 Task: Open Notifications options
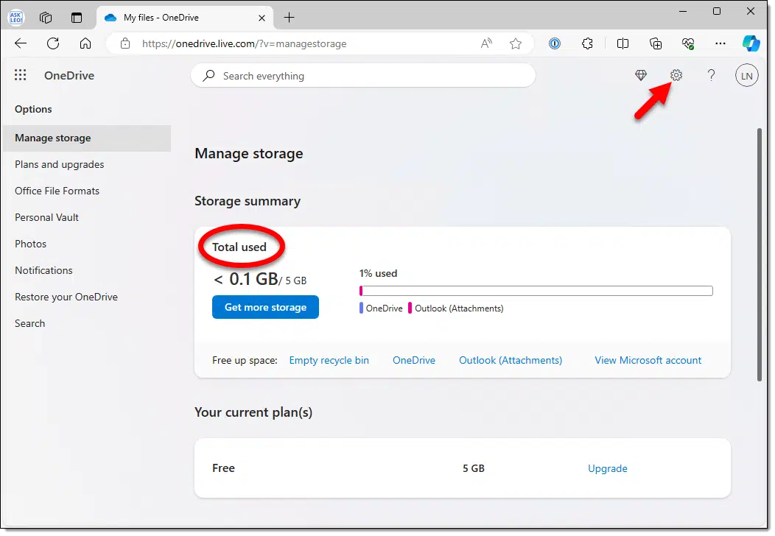tap(43, 271)
